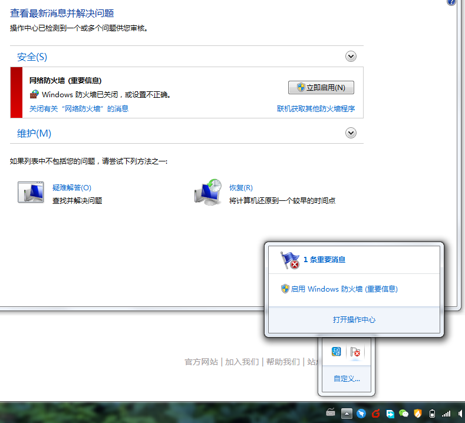
Task: Click the troubleshooting monitor icon
Action: [31, 192]
